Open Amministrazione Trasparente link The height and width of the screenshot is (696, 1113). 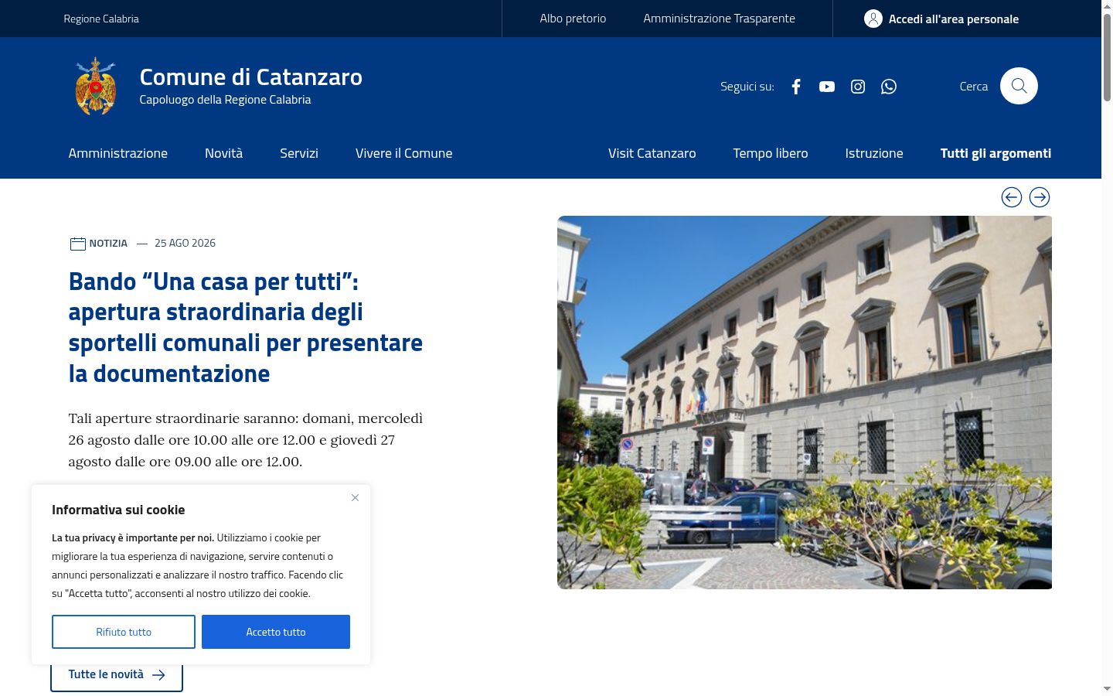click(x=719, y=19)
